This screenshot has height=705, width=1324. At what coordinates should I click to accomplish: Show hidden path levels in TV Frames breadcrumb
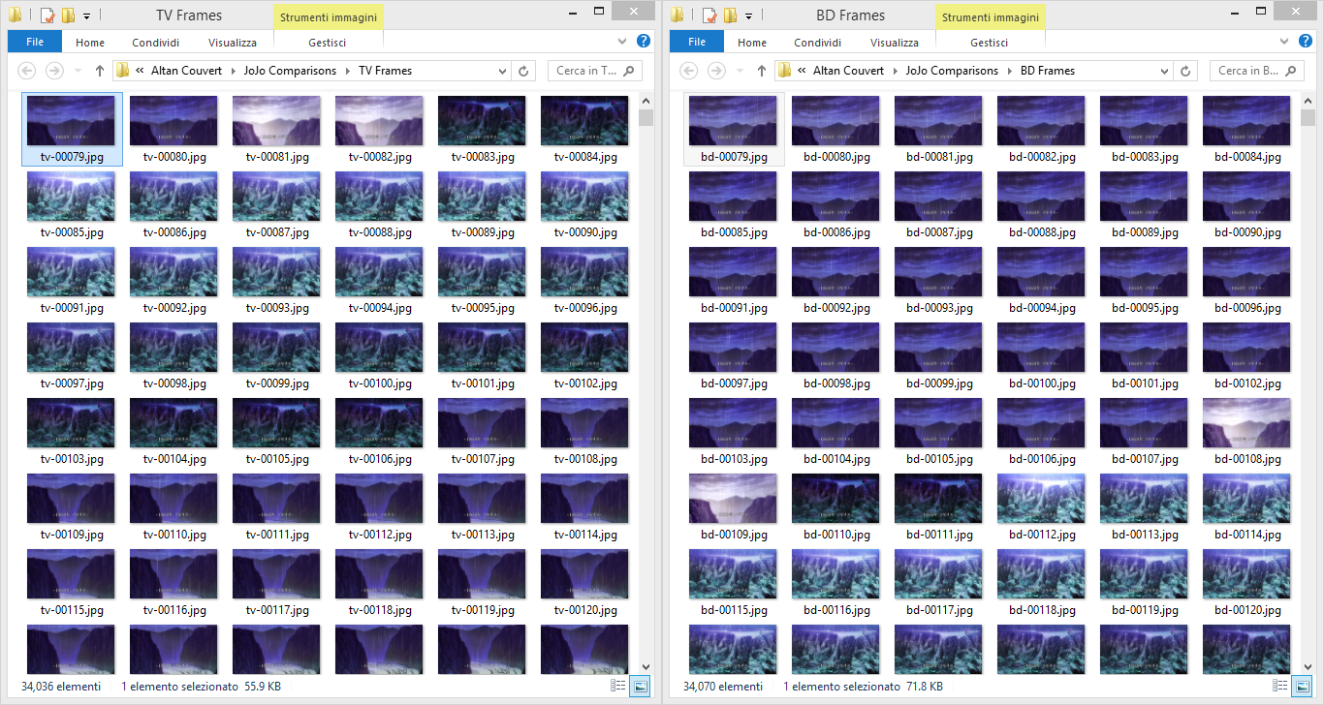(141, 71)
